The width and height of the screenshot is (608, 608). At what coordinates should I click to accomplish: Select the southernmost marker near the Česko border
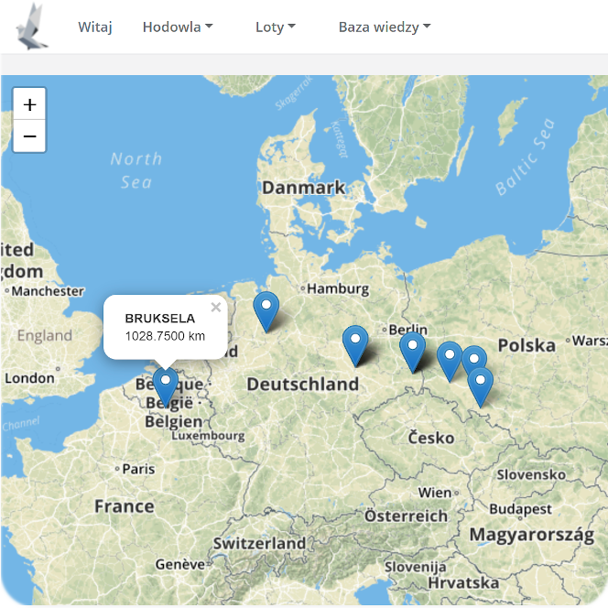pos(480,385)
